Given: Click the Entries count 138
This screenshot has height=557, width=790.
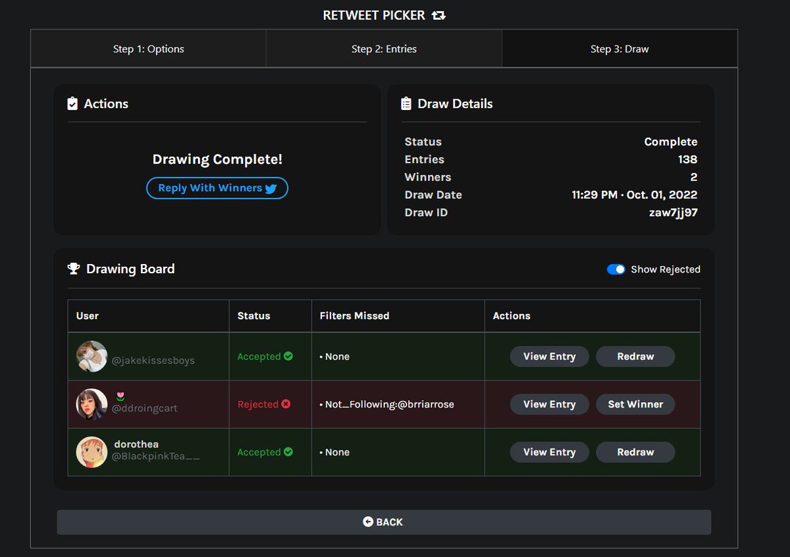Looking at the screenshot, I should (687, 159).
